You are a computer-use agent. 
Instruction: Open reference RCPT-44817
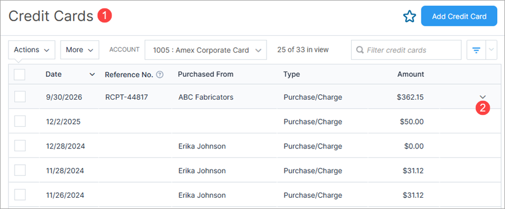(127, 97)
